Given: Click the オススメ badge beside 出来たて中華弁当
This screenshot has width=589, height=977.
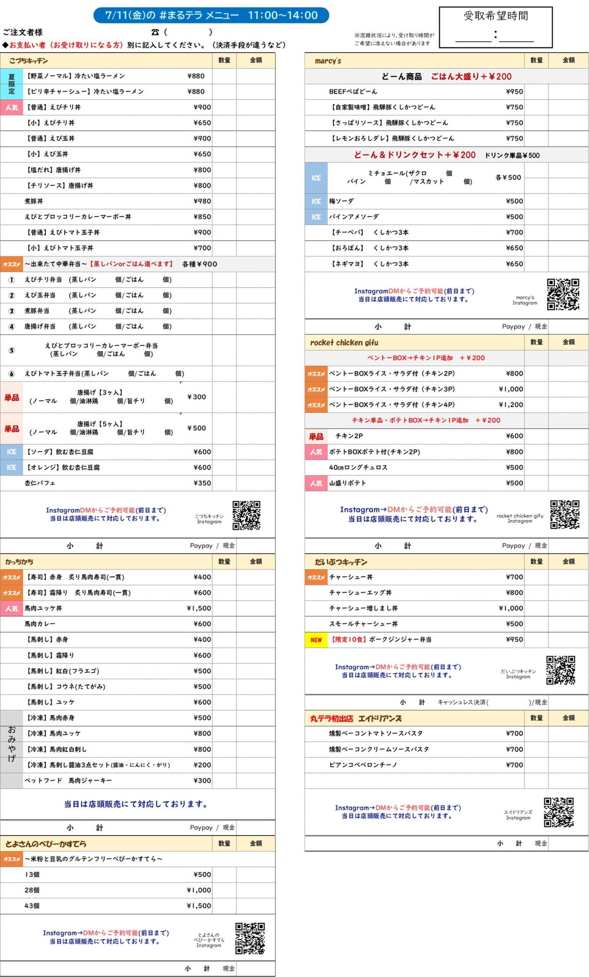Looking at the screenshot, I should click(11, 264).
